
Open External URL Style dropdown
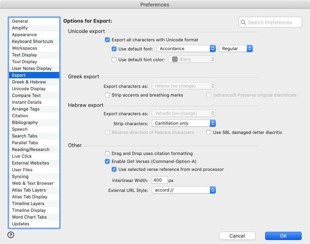(184, 190)
